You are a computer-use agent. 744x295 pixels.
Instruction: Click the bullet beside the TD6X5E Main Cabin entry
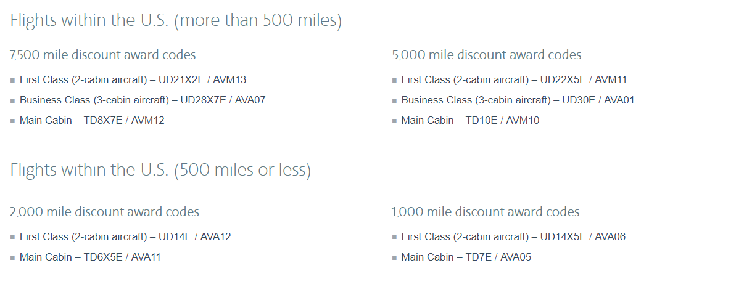pyautogui.click(x=12, y=257)
